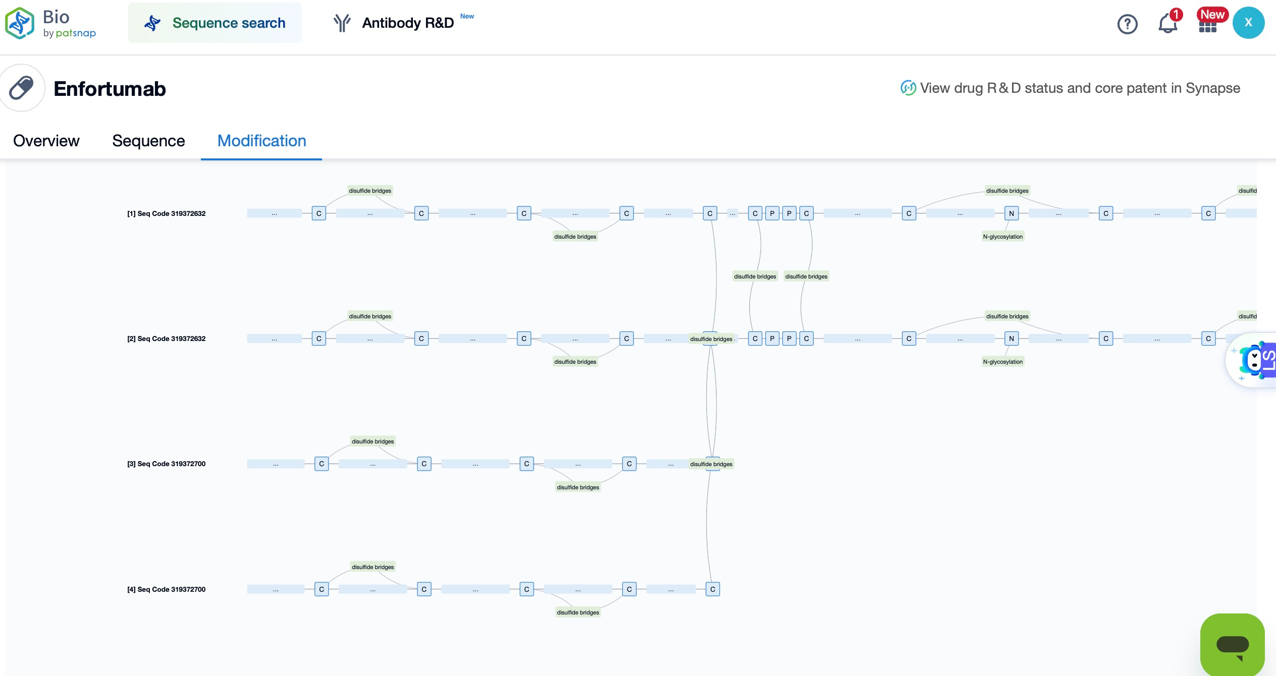Toggle visibility of Seq Code 319372700
Screen dimensions: 1276x676
pyautogui.click(x=166, y=463)
